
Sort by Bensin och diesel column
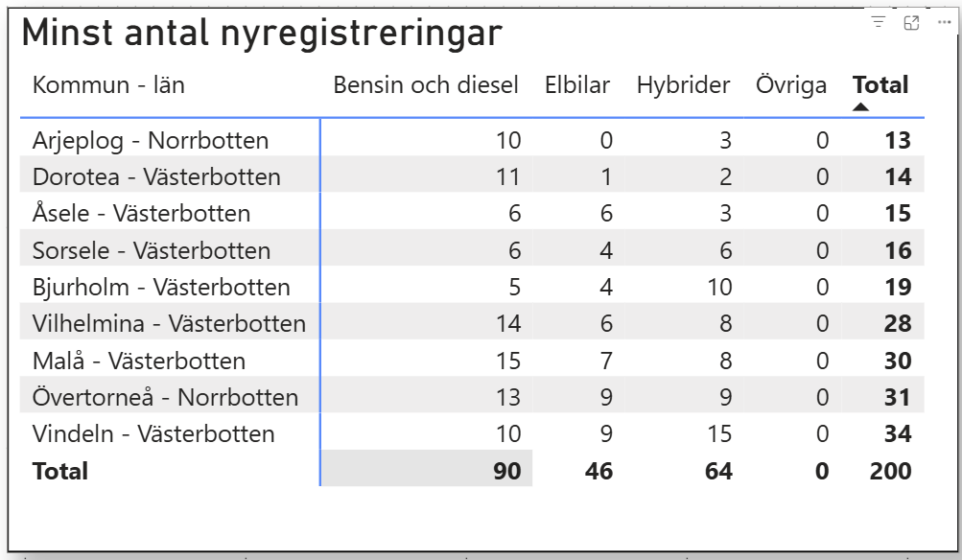(425, 84)
